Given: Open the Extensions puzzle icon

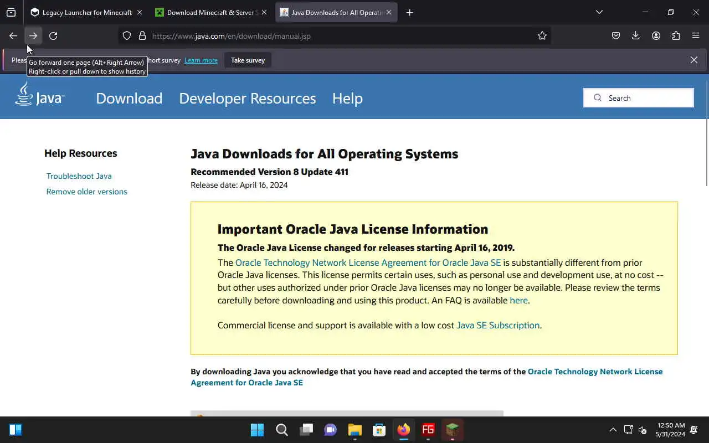Looking at the screenshot, I should [676, 36].
